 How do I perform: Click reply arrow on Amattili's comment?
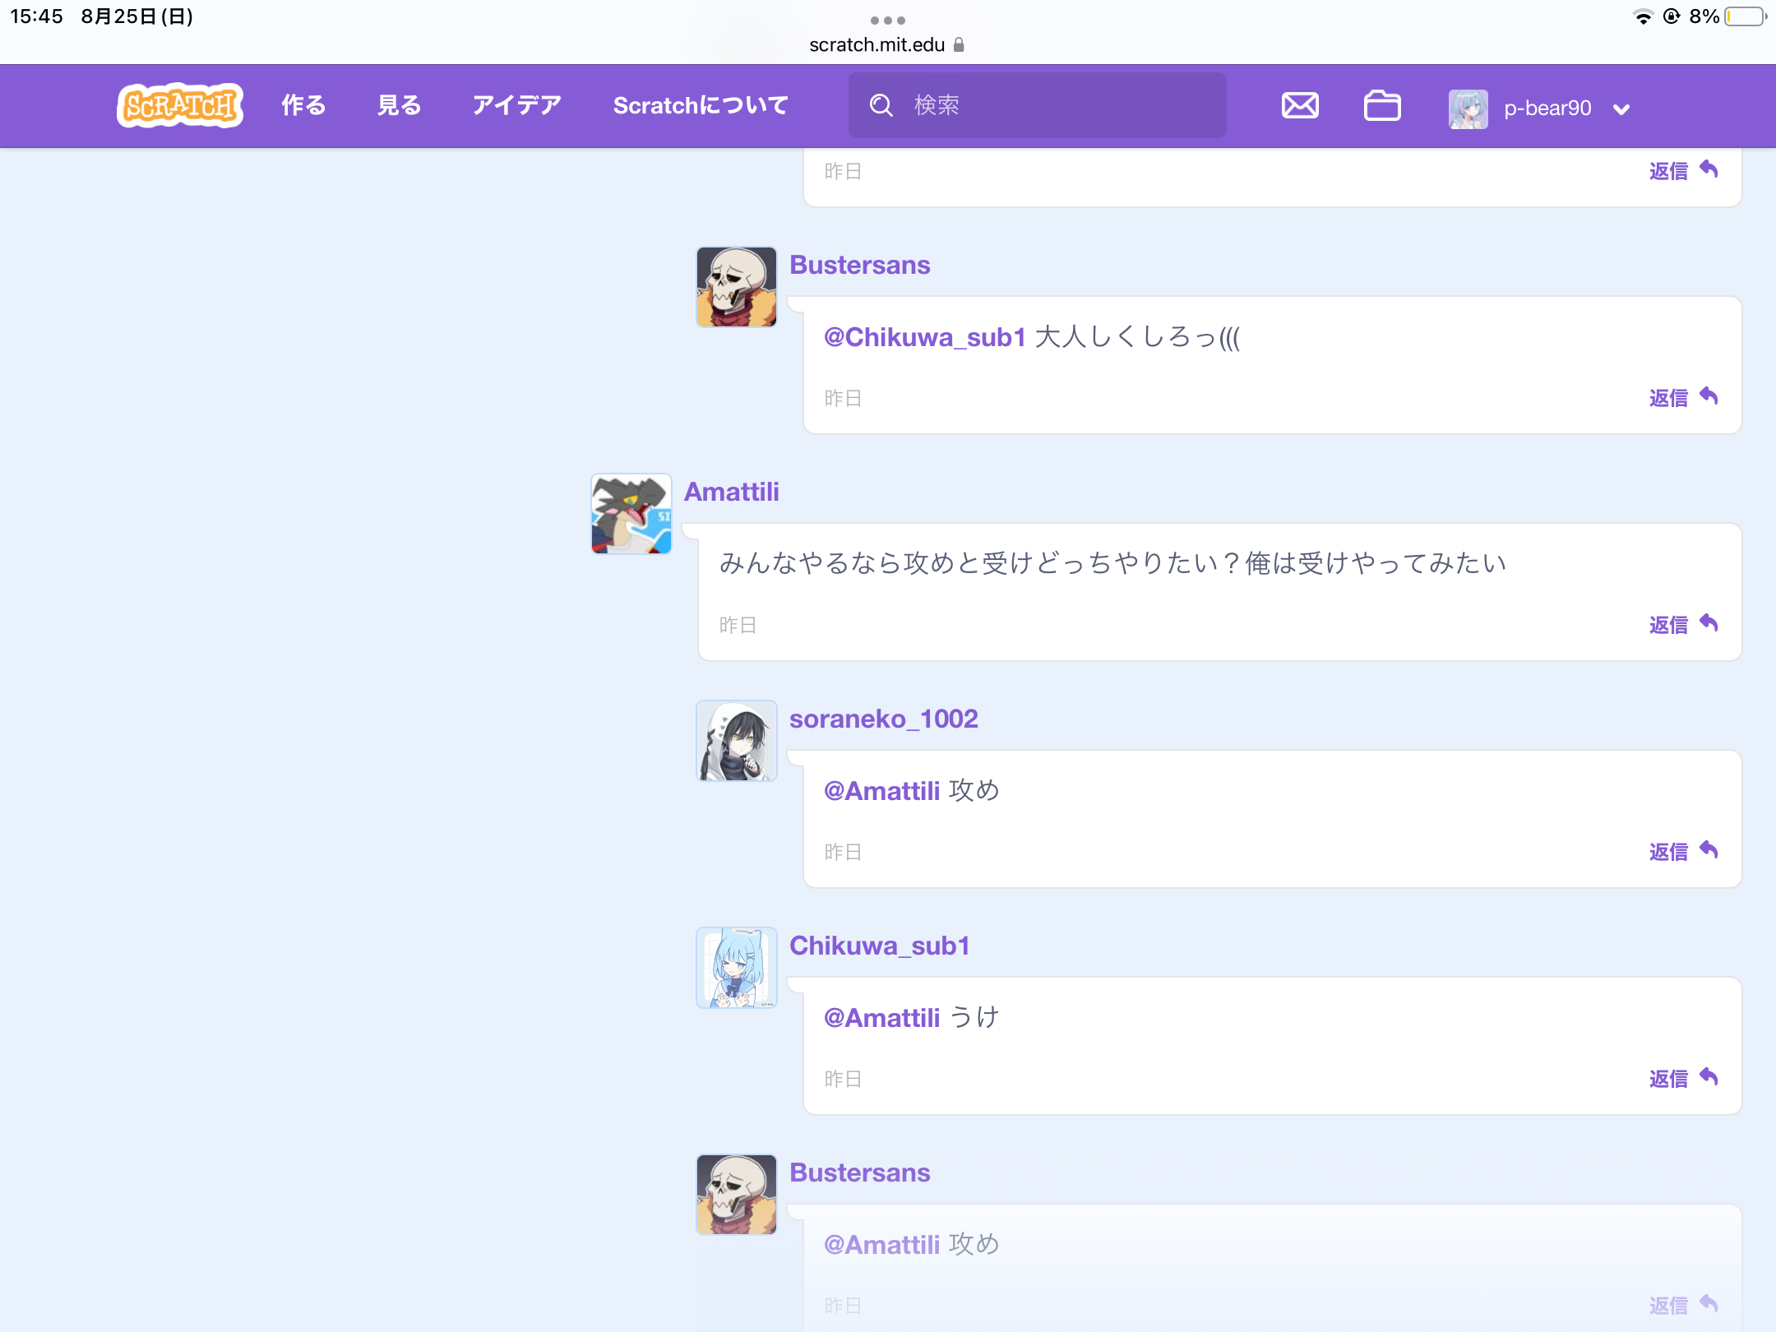click(1709, 623)
